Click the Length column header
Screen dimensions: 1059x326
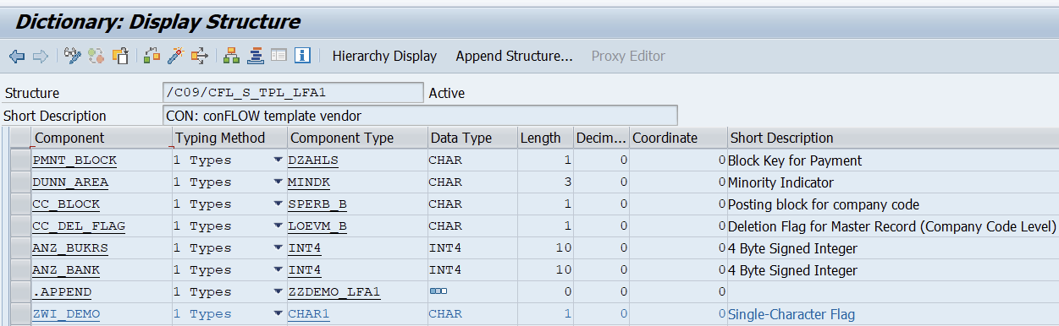545,138
